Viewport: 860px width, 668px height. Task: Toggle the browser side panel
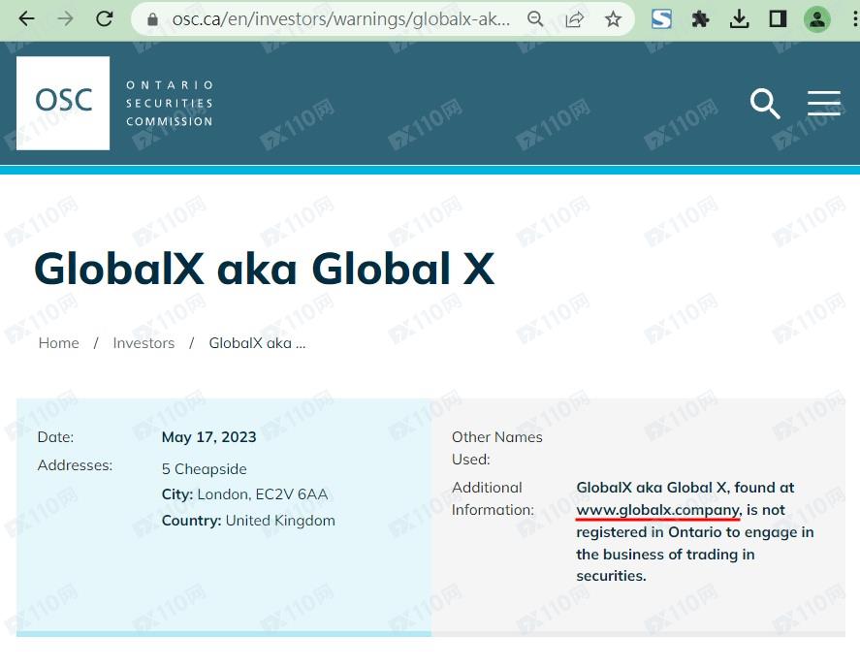778,19
